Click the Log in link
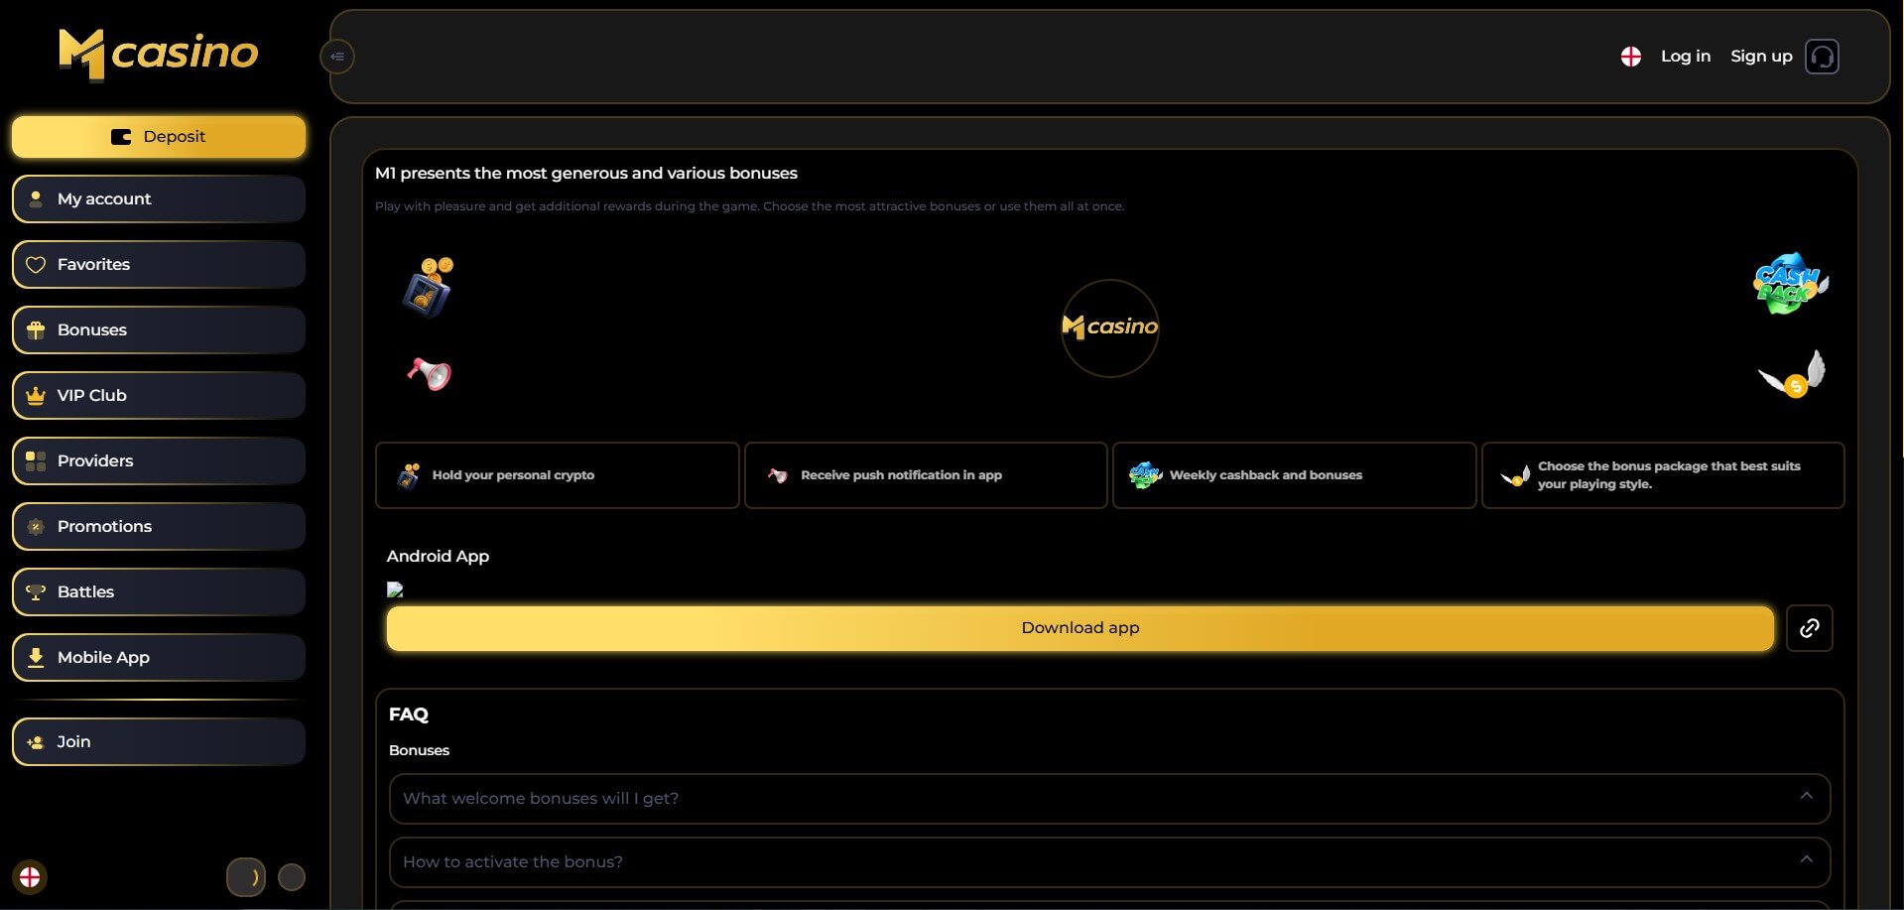Screen dimensions: 1904x910 pyautogui.click(x=1686, y=57)
